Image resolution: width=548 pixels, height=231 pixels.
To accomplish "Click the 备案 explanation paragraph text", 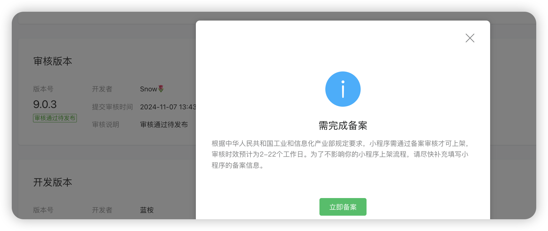I will tap(340, 154).
